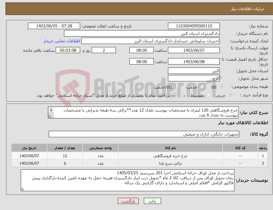Click the general description text area
This screenshot has width=273, height=210.
click(143, 113)
